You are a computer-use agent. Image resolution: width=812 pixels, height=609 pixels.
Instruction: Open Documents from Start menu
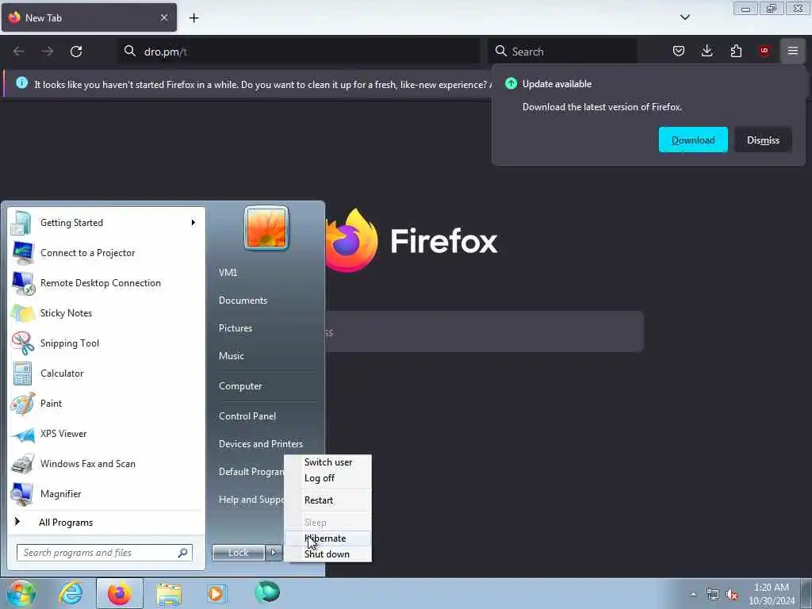(x=243, y=301)
